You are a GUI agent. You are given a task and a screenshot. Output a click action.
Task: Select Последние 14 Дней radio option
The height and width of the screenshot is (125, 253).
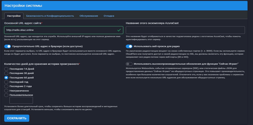6,69
